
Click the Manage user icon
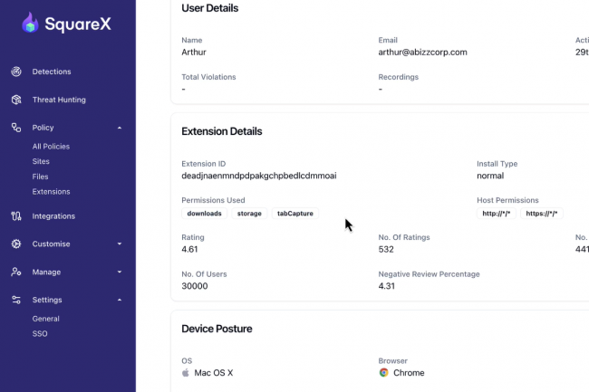click(x=15, y=272)
